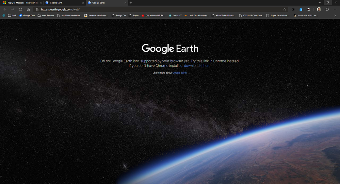Reload the Google Earth page
This screenshot has height=184, width=340.
(20, 9)
